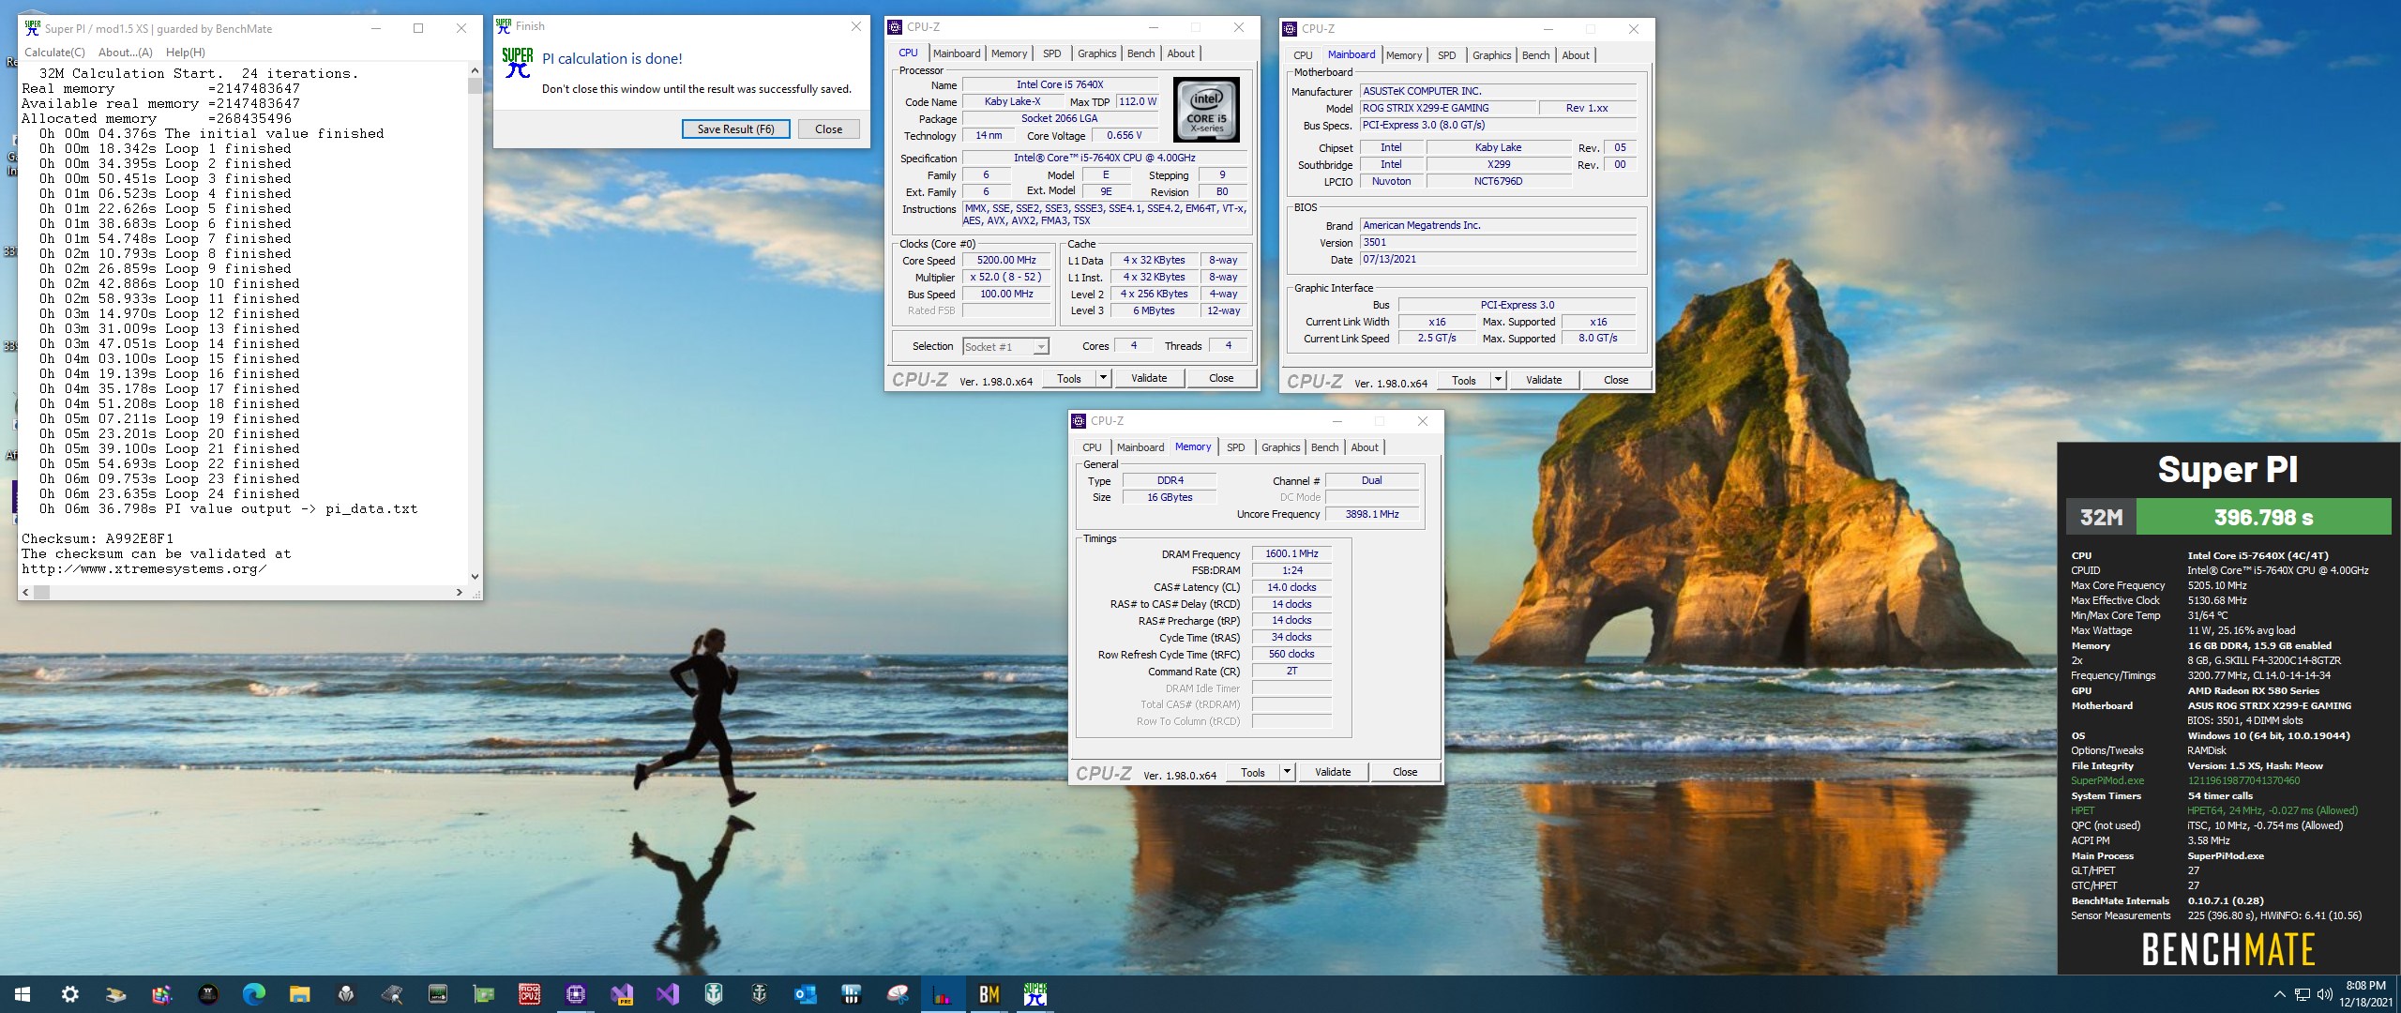Screen dimensions: 2401x1013
Task: Open Outlook from the taskbar
Action: coord(806,994)
